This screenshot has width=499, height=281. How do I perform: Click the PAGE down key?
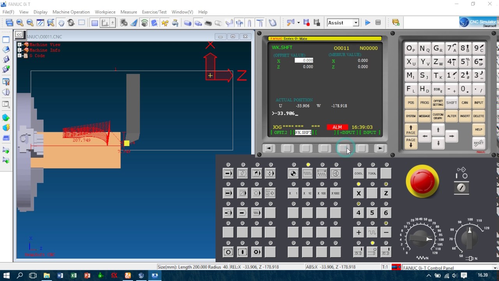411,143
